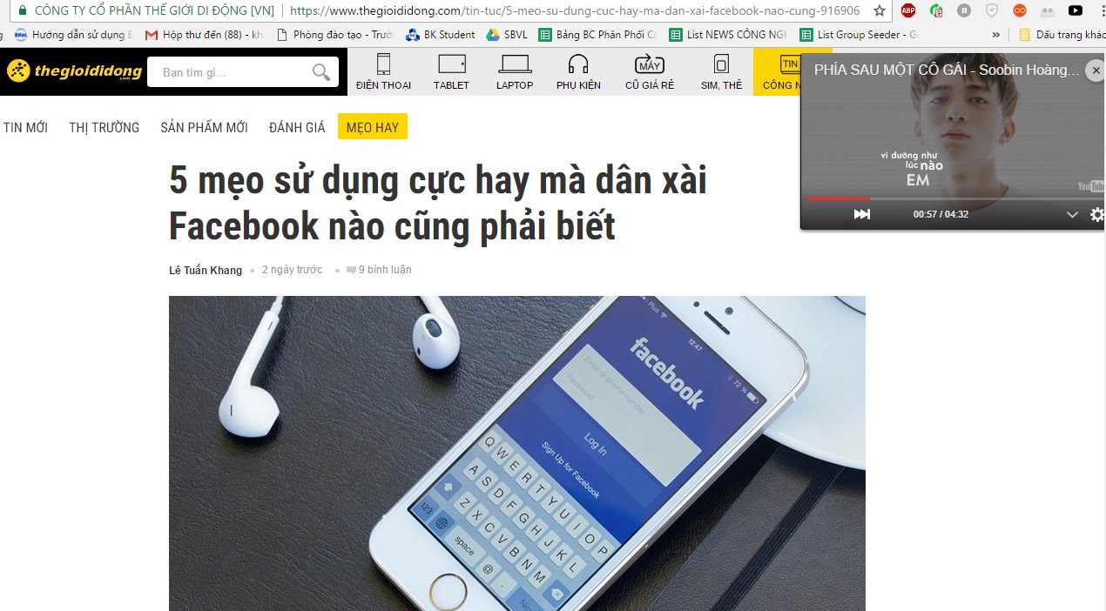Open BK Student bookmark
The image size is (1106, 611).
pyautogui.click(x=441, y=35)
